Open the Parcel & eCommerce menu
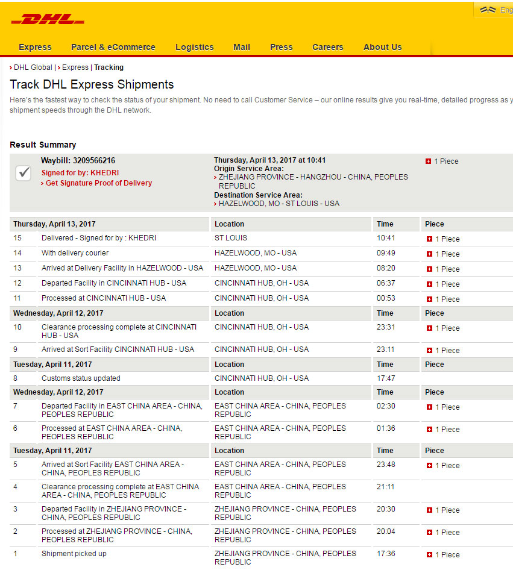Viewport: 513px width, 573px height. [x=113, y=47]
